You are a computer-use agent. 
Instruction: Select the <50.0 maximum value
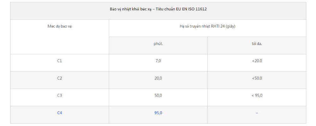click(257, 78)
